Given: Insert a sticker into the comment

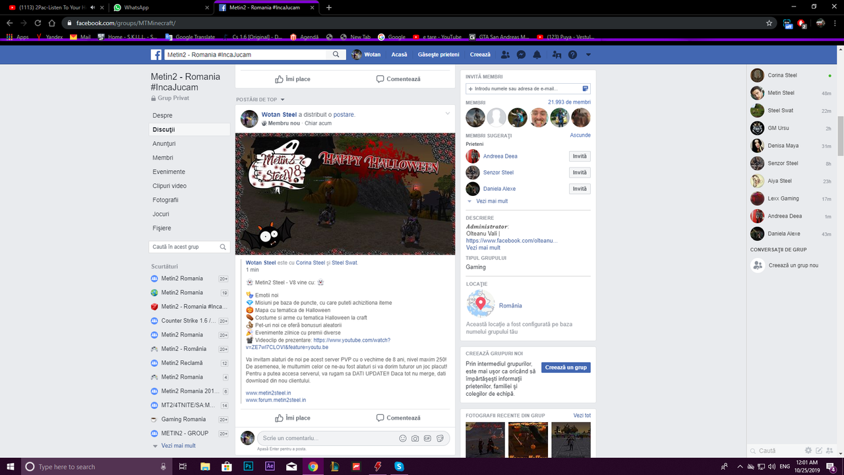Looking at the screenshot, I should (x=440, y=438).
